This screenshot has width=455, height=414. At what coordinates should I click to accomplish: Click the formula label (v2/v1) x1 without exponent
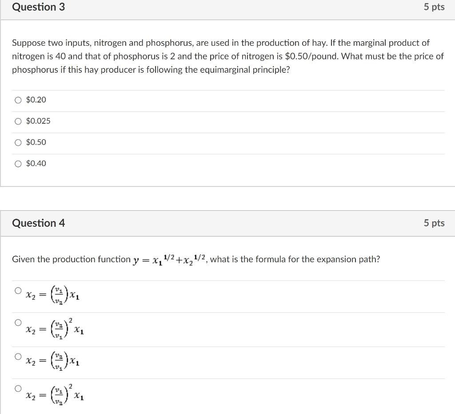tap(52, 361)
